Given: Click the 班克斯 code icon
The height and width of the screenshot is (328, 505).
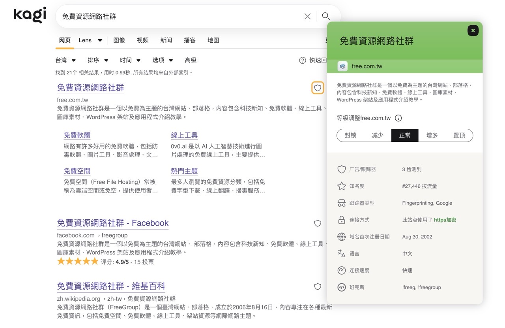Looking at the screenshot, I should (x=342, y=287).
